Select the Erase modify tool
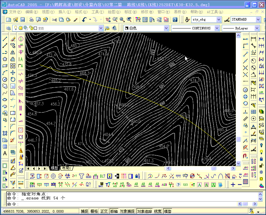 pyautogui.click(x=13, y=39)
